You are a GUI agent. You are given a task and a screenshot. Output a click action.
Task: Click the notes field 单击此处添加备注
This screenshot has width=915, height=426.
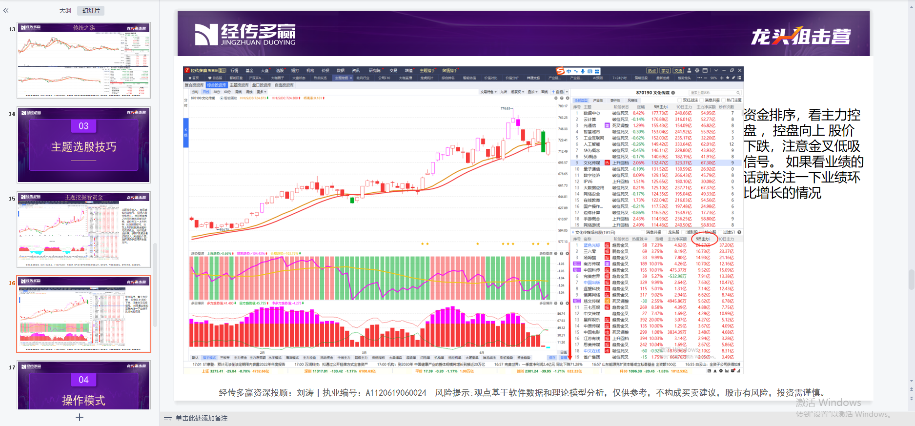click(202, 418)
